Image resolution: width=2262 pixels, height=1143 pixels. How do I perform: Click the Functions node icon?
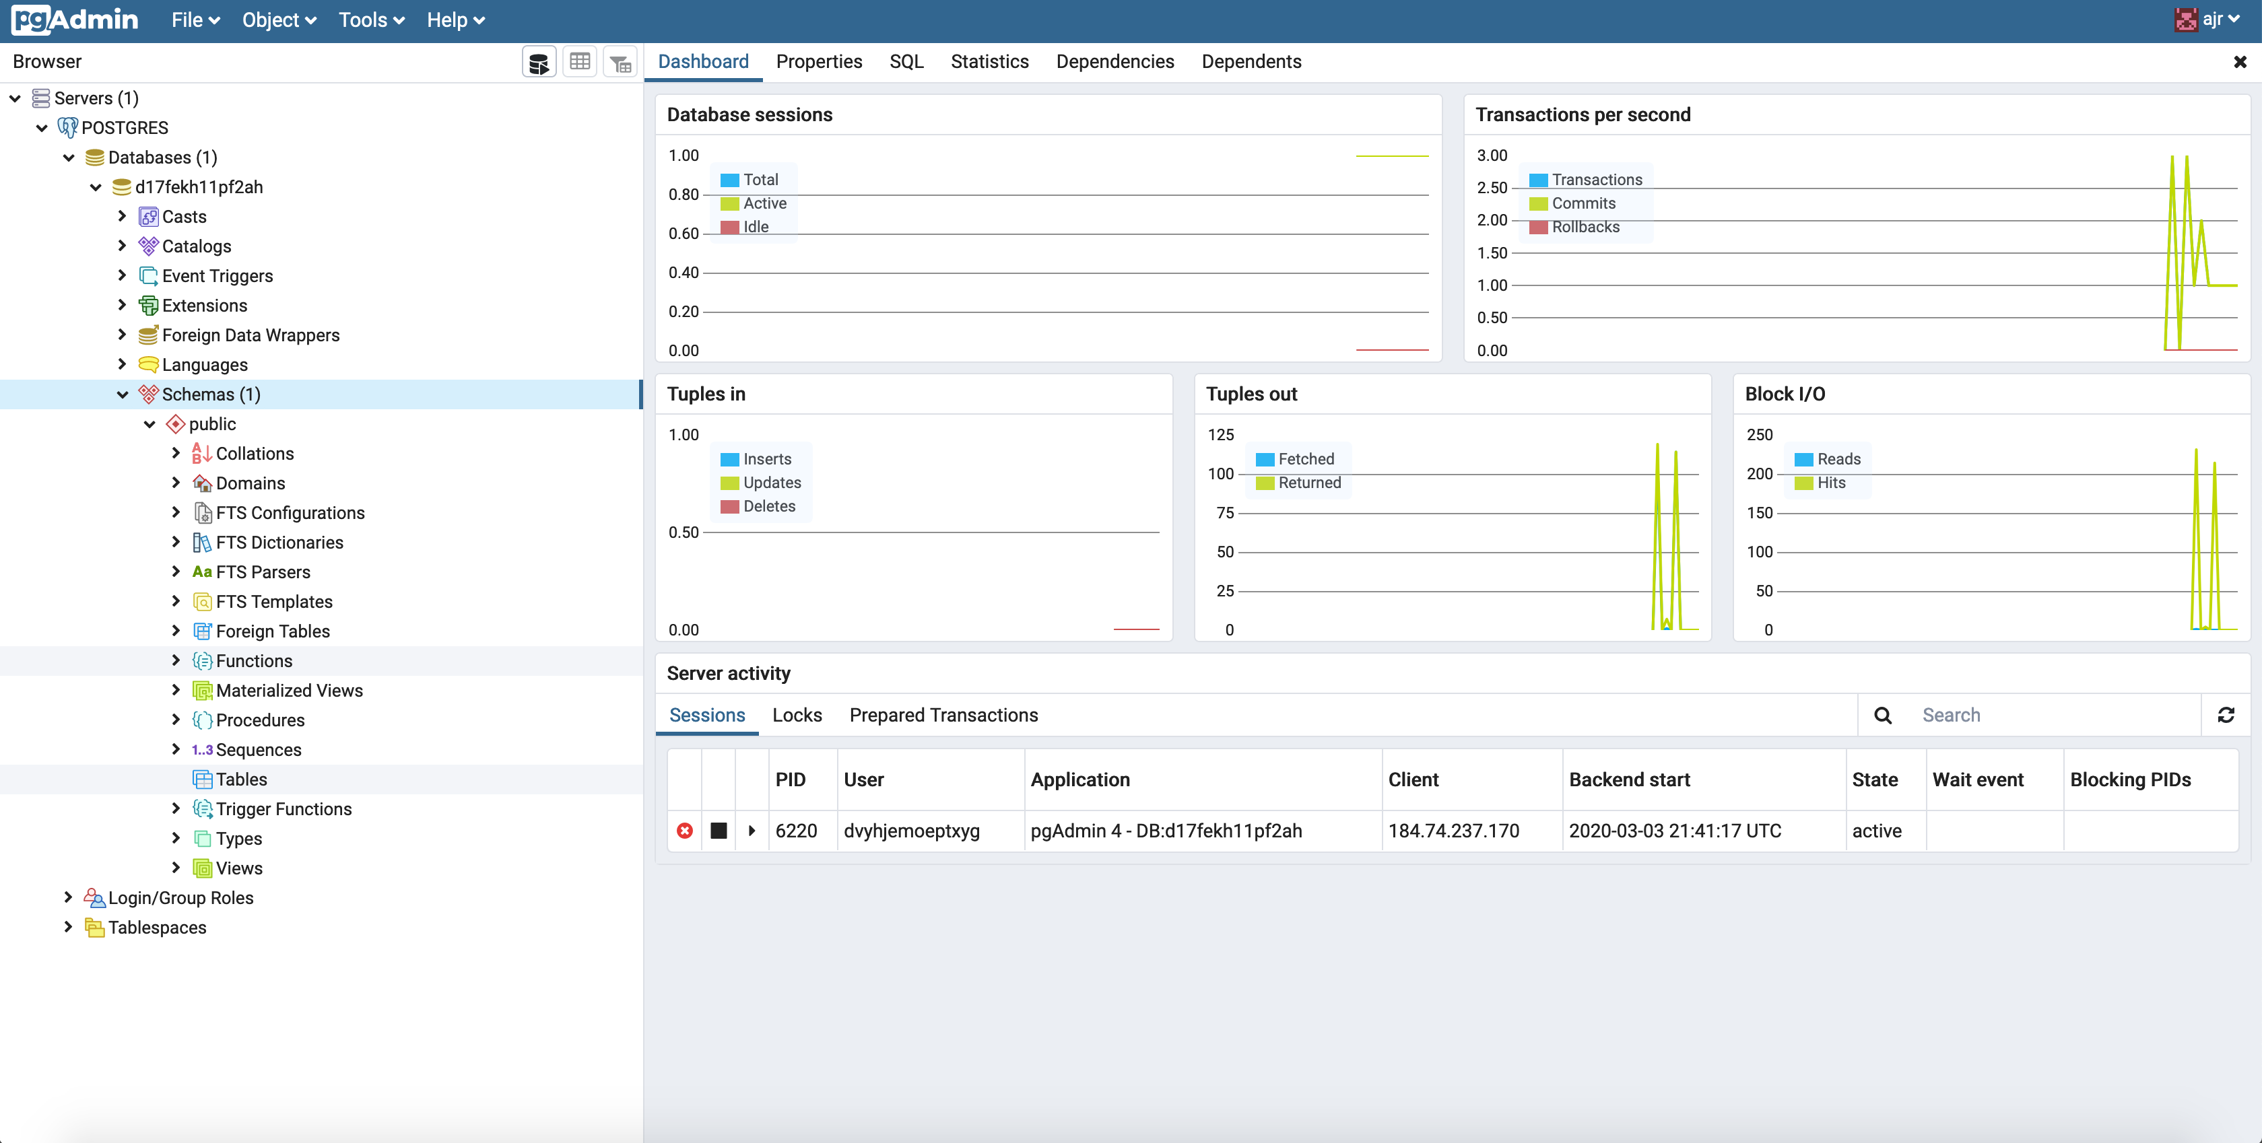pos(202,661)
